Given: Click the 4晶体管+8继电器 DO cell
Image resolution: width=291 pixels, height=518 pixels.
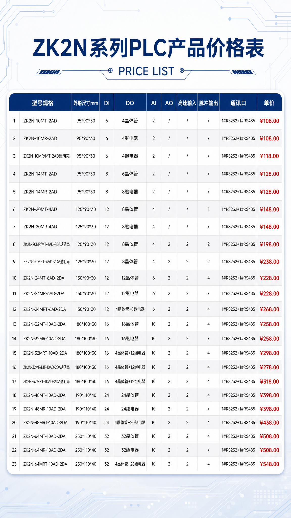Looking at the screenshot, I should (x=130, y=309).
